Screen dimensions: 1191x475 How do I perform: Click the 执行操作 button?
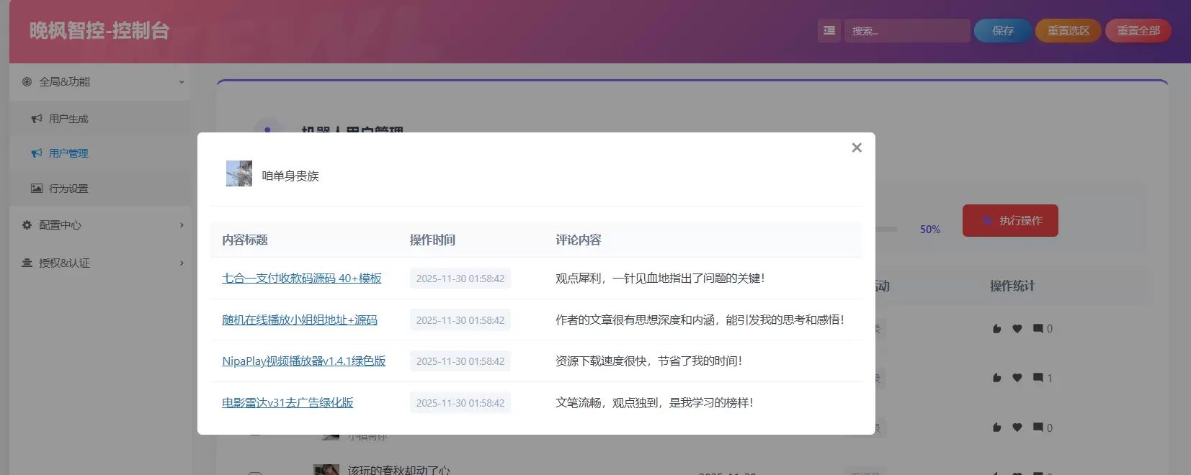coord(1010,220)
